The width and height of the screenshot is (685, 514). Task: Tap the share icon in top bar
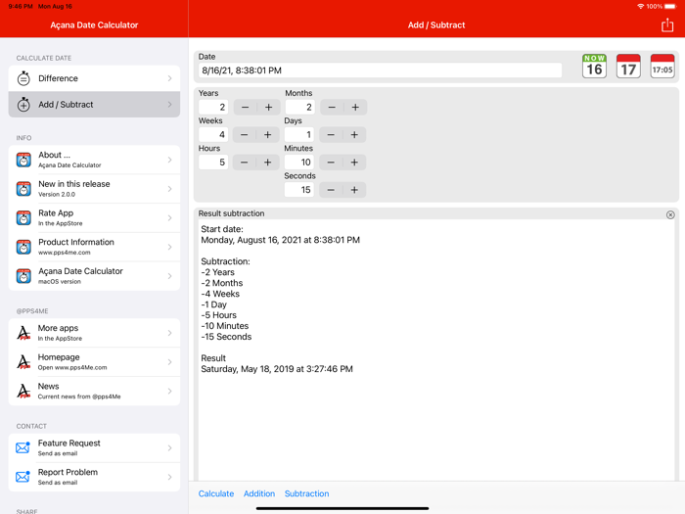click(667, 24)
